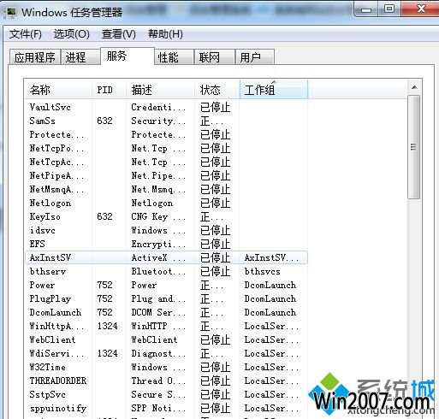Viewport: 439px width, 419px height.
Task: Switch to the 应用程序 tab
Action: click(x=35, y=57)
